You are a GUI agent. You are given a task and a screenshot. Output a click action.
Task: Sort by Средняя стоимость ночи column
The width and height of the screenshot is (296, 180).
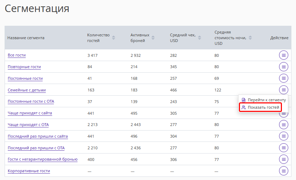pyautogui.click(x=250, y=38)
